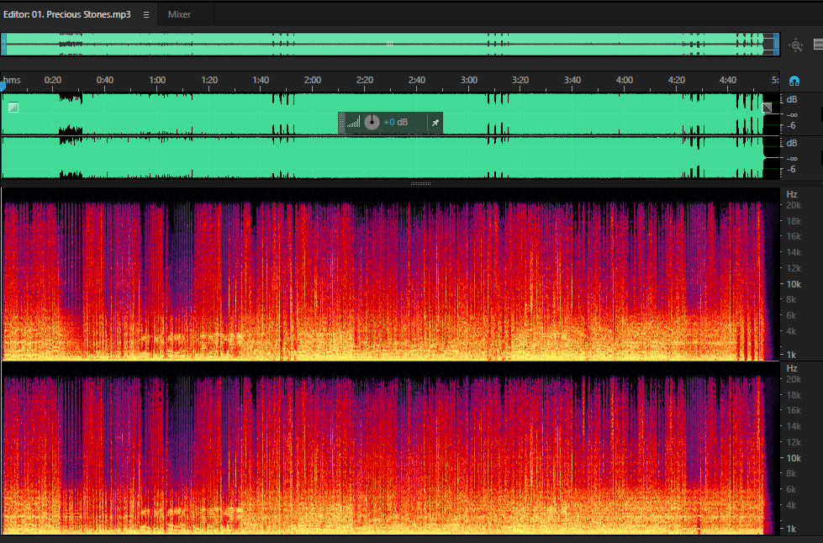This screenshot has width=823, height=543.
Task: Click 1:20 on the time ruler
Action: [x=208, y=80]
